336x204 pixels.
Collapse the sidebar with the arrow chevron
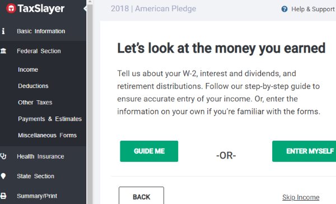[85, 8]
